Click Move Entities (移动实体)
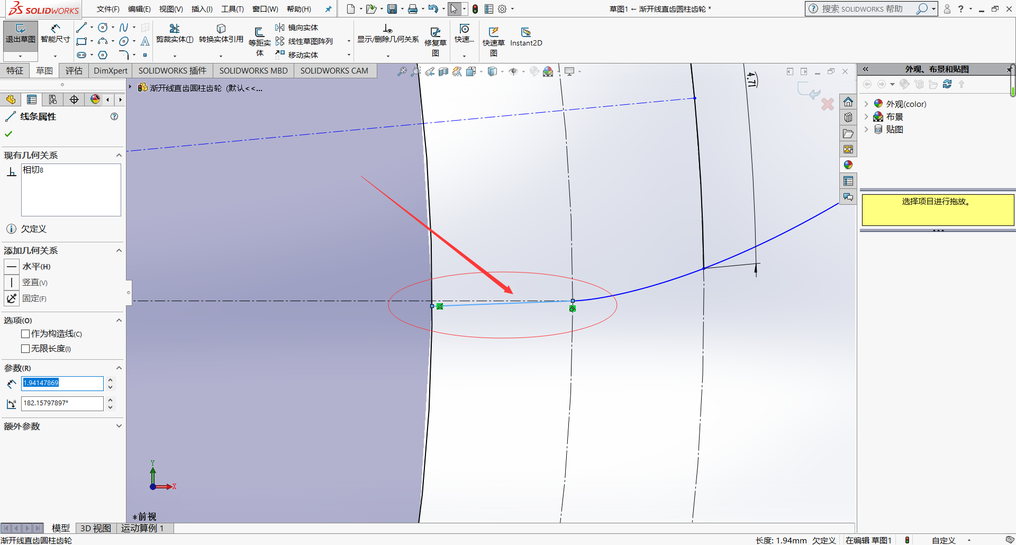This screenshot has height=545, width=1016. tap(297, 55)
